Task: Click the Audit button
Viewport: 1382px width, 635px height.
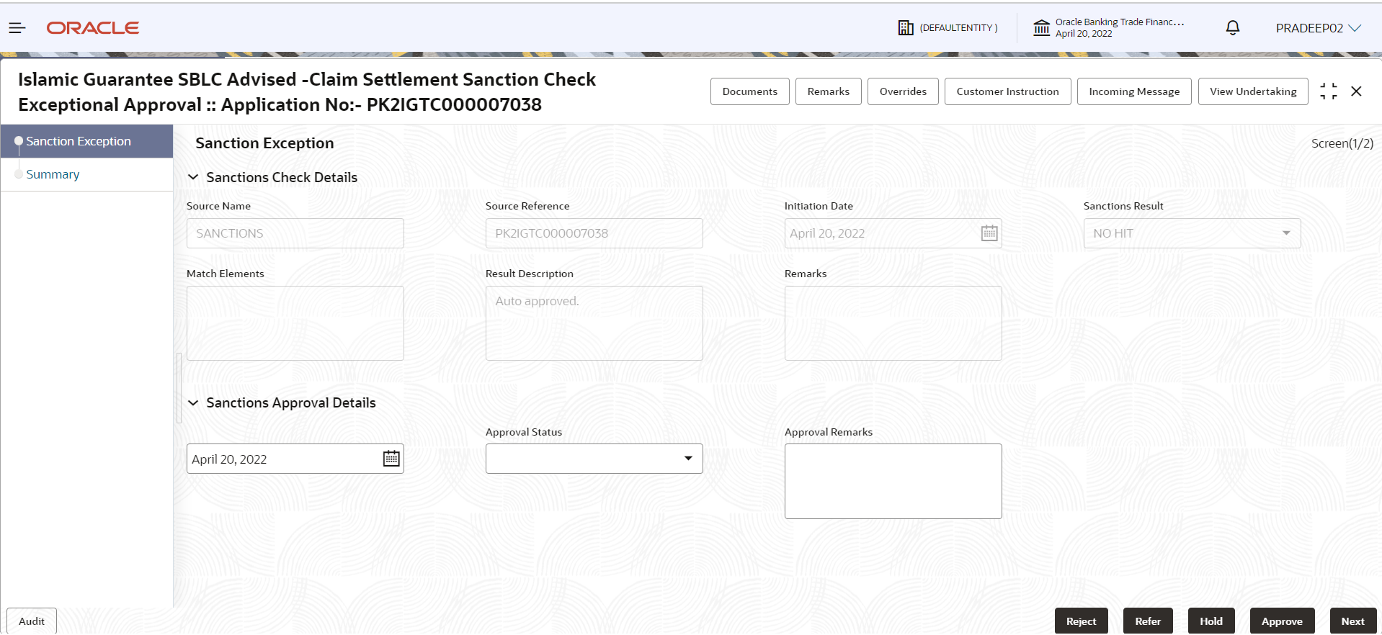Action: pyautogui.click(x=32, y=621)
